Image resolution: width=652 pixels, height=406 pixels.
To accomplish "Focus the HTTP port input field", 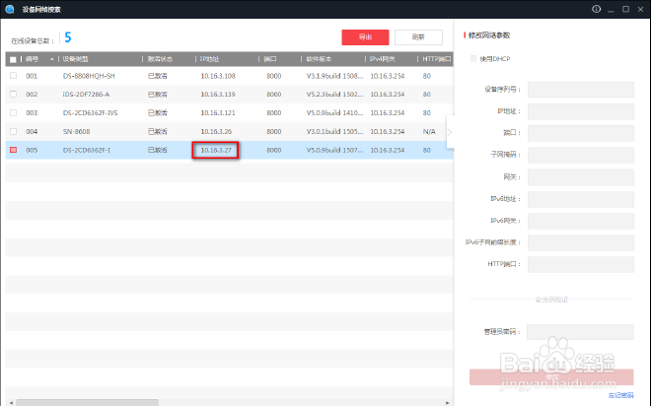I will 580,264.
